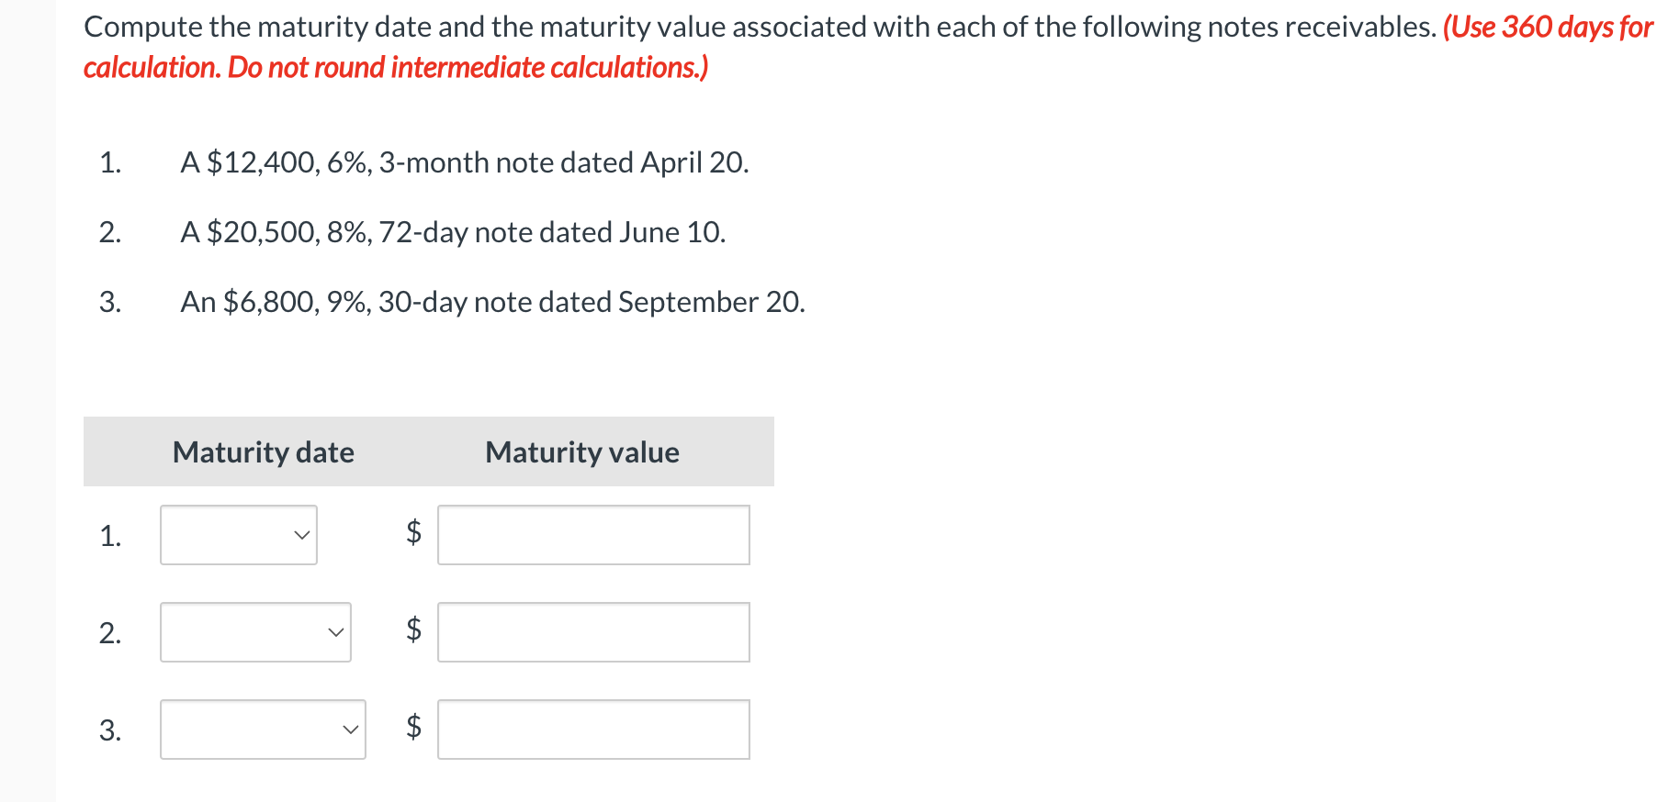Click the maturity value input for note 1
The height and width of the screenshot is (802, 1668).
(x=593, y=535)
